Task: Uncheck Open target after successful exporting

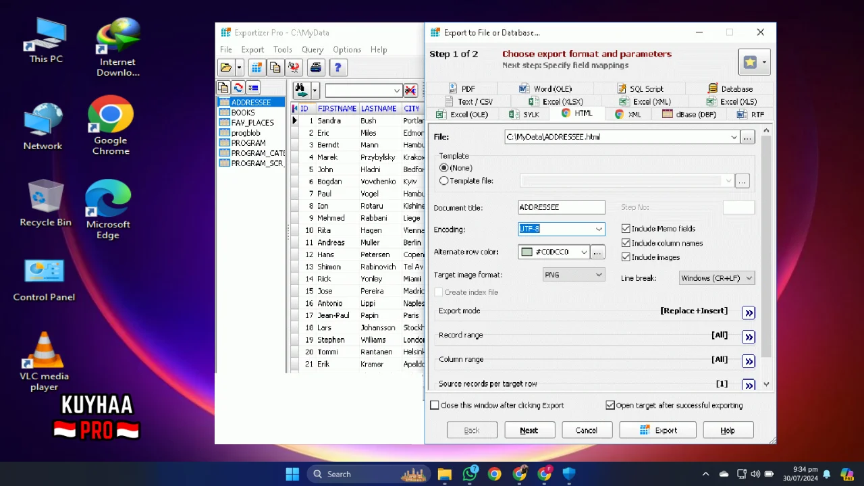Action: (610, 405)
